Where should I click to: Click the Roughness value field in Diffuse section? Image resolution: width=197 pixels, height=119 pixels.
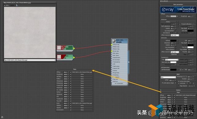(x=190, y=16)
